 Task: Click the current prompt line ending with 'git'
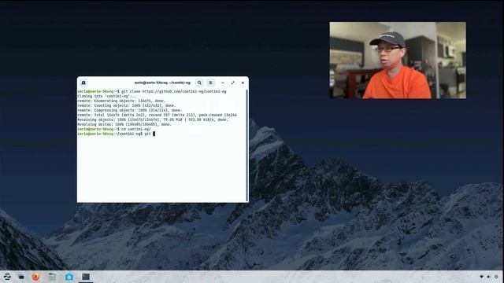tap(116, 134)
